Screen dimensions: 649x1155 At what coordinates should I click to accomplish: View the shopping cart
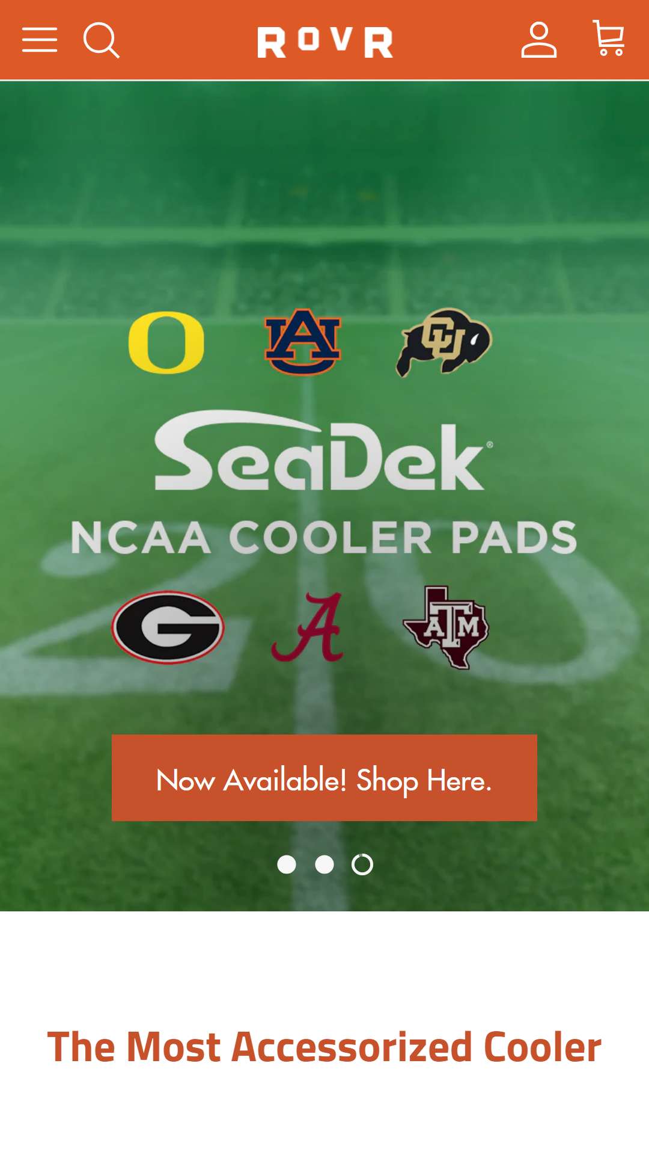point(609,38)
